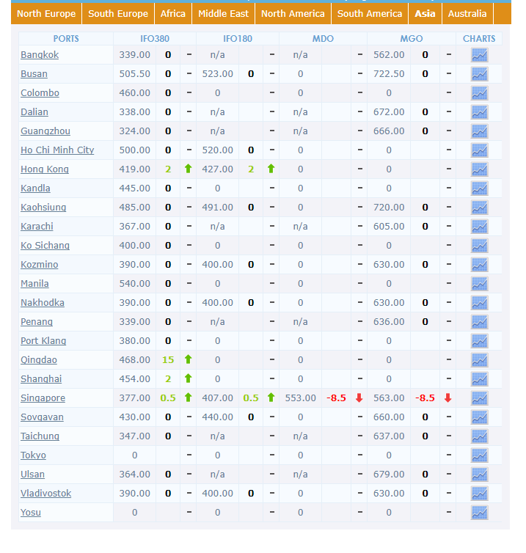Open the Ho Chi Minh City port link
This screenshot has height=553, width=526.
[x=57, y=150]
